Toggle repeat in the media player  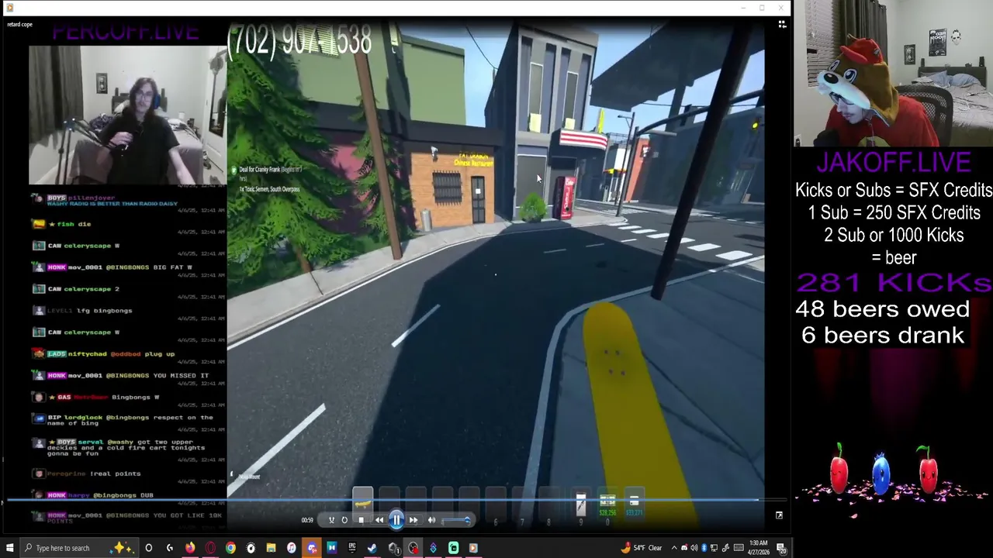tap(344, 520)
